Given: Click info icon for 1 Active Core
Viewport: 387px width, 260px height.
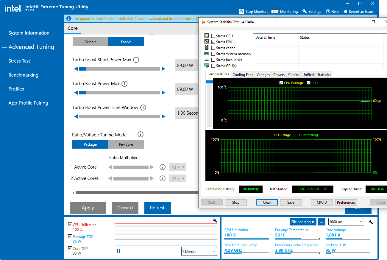Looking at the screenshot, I should (x=163, y=167).
